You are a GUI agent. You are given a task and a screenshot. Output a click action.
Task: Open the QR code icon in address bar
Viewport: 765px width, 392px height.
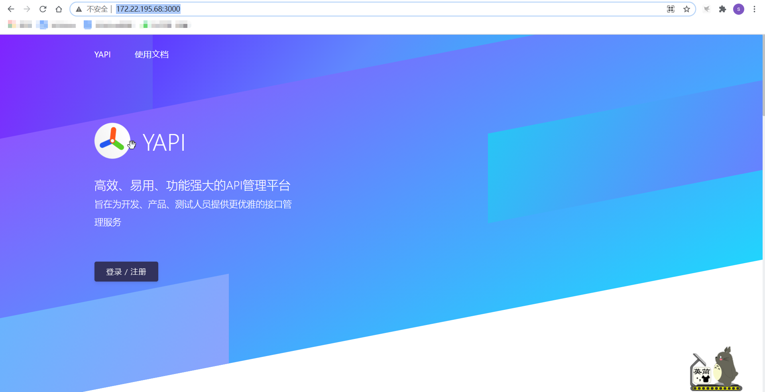point(671,9)
